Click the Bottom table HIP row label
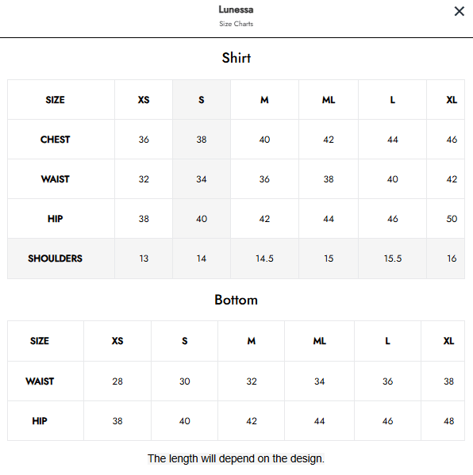Image resolution: width=473 pixels, height=475 pixels. 40,421
